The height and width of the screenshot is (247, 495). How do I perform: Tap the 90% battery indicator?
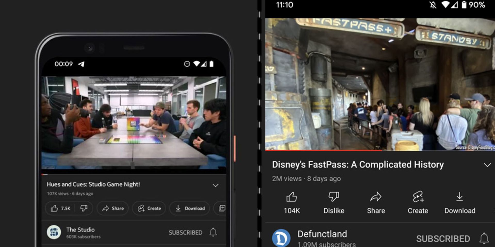473,5
